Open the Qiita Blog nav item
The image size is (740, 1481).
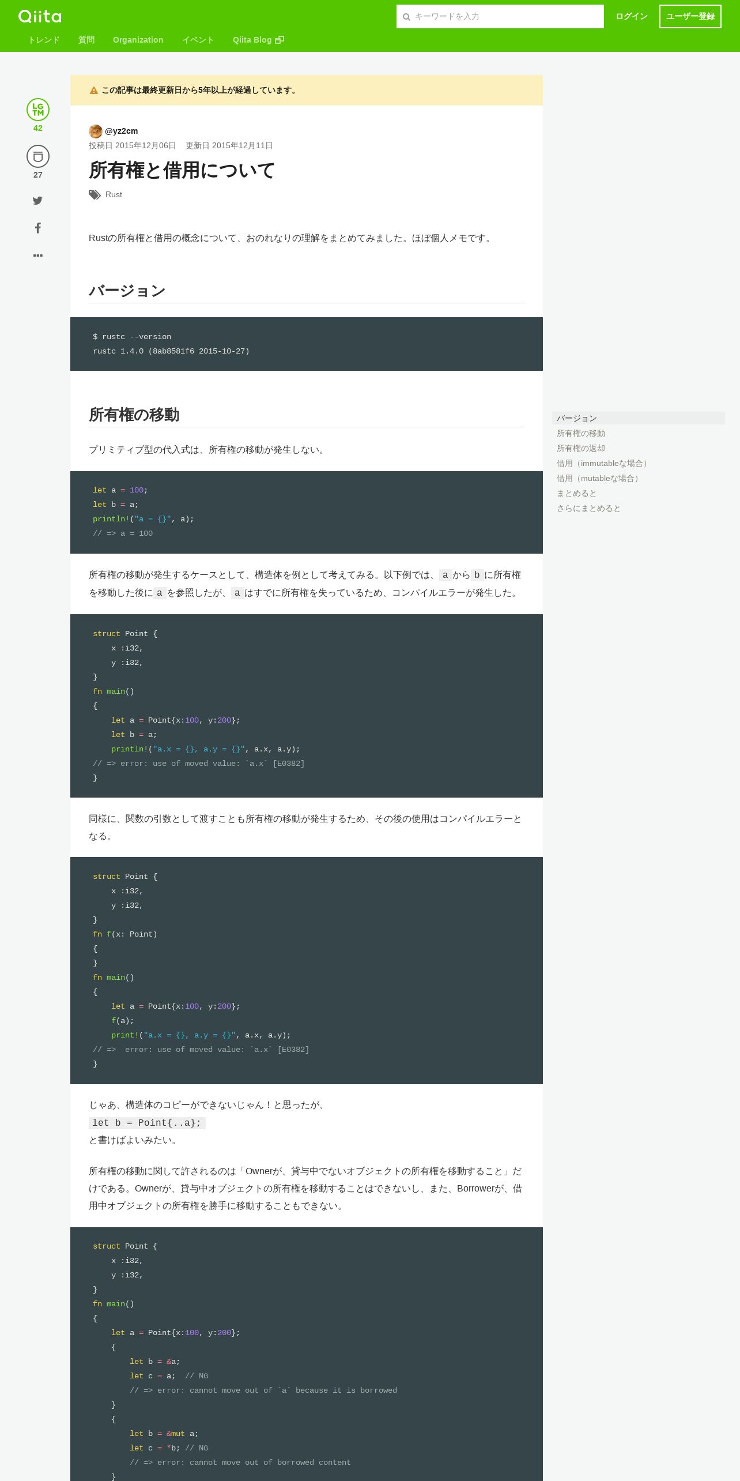(258, 40)
